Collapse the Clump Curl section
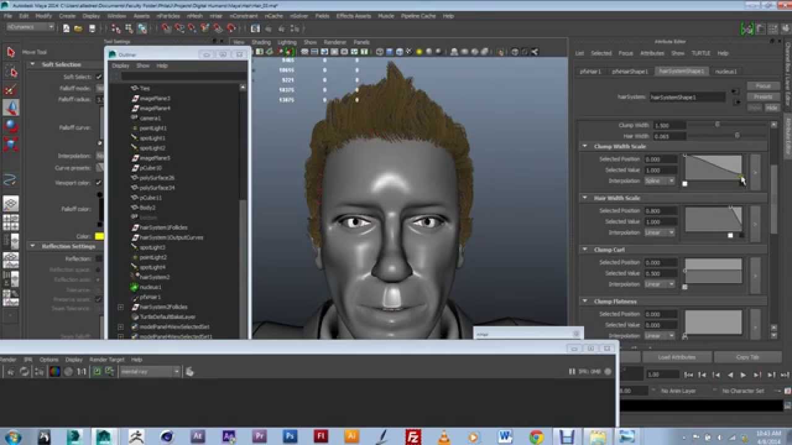 click(x=585, y=250)
